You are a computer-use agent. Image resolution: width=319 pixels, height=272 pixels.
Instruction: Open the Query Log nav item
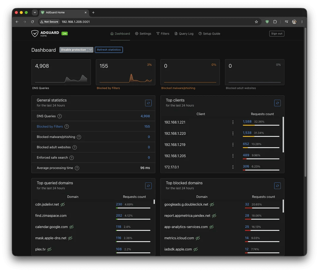(x=184, y=34)
